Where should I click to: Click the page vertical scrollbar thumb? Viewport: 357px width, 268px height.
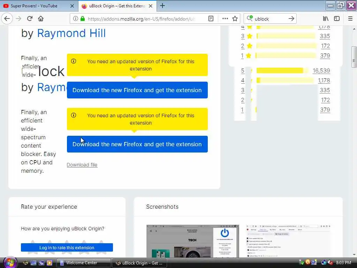coord(354,57)
